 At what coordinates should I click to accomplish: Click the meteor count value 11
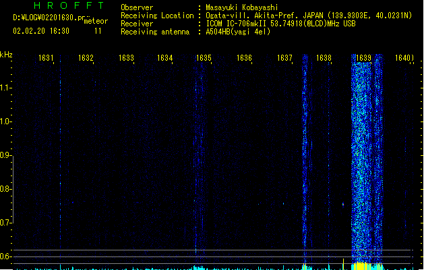click(98, 31)
